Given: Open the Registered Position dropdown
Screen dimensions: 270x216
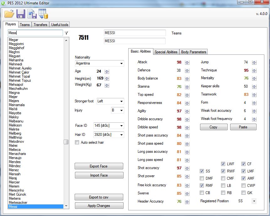Looking at the screenshot, I should [253, 201].
